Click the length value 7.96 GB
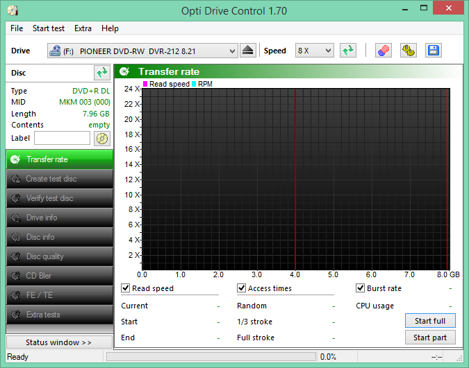Viewport: 469px width, 368px height. [96, 114]
